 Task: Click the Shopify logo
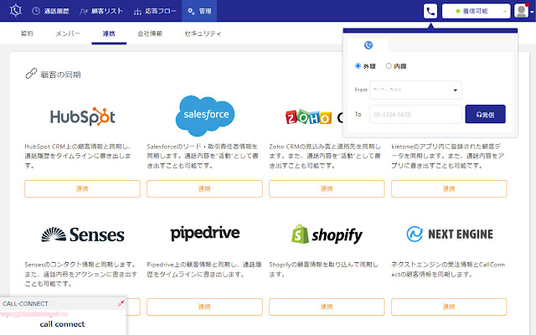pos(327,234)
